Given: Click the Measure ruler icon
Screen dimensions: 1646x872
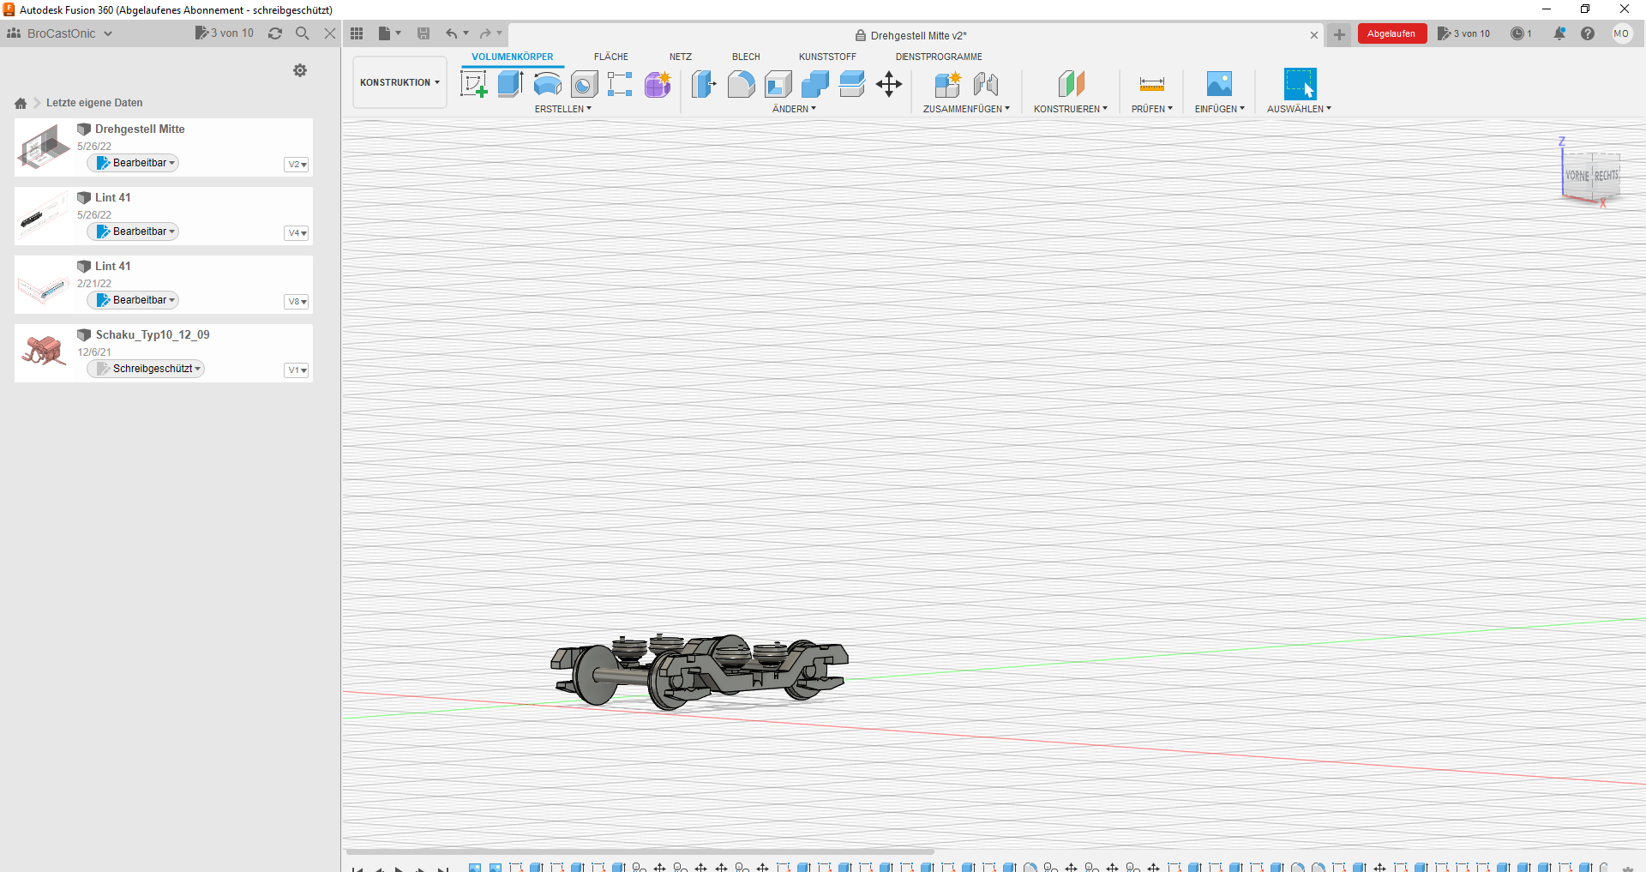Looking at the screenshot, I should pyautogui.click(x=1152, y=84).
